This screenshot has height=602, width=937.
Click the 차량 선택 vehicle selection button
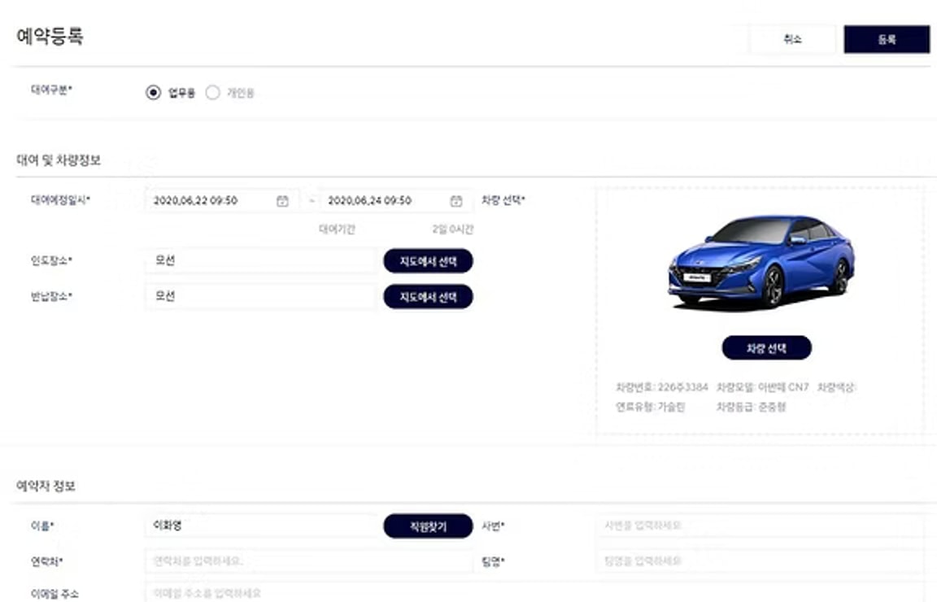pos(765,347)
